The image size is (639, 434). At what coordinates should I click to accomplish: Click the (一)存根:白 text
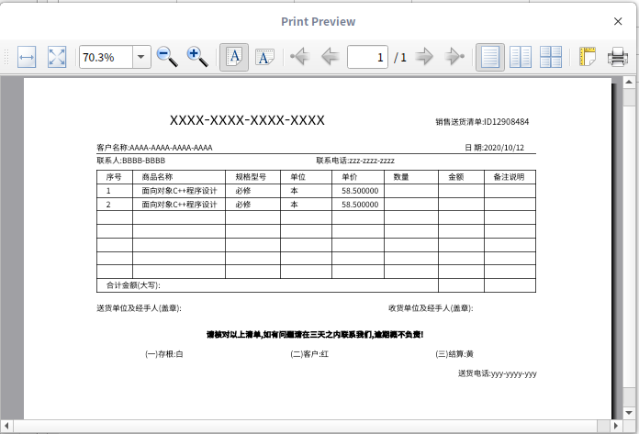(x=164, y=354)
